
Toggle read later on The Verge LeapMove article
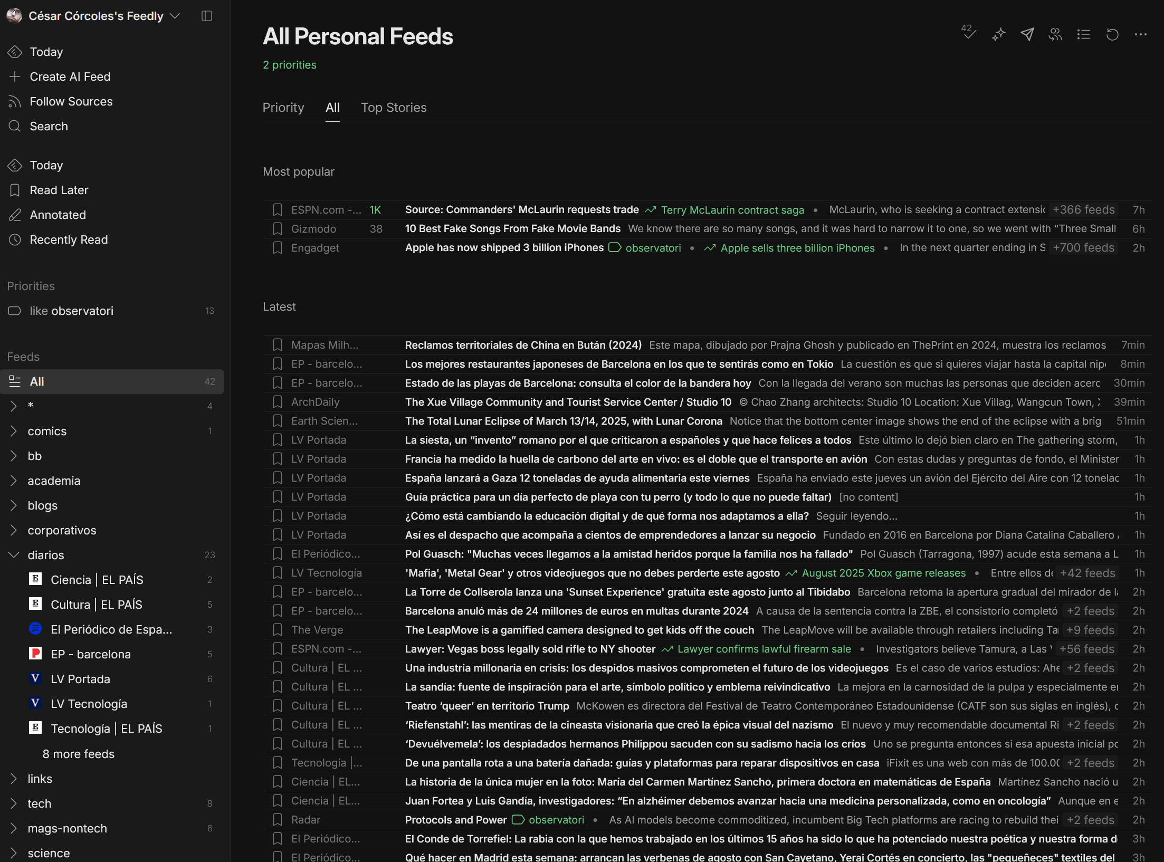(278, 630)
